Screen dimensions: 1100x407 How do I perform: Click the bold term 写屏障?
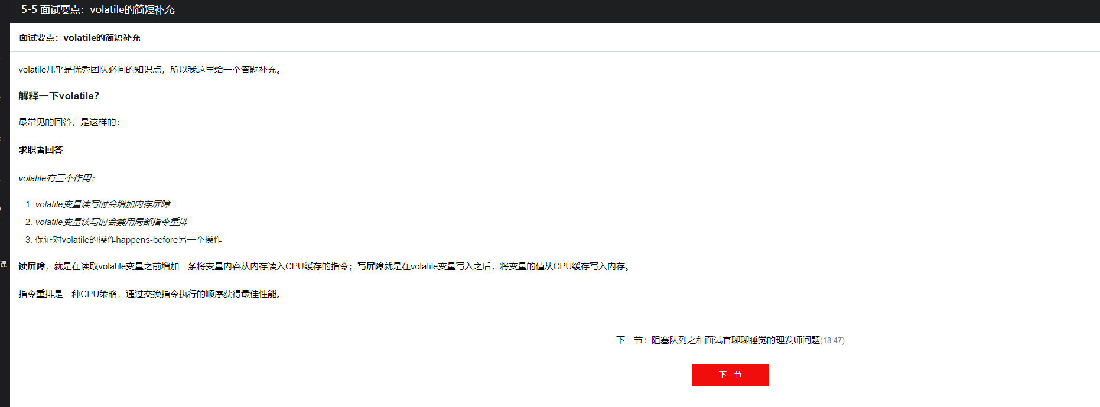(x=370, y=266)
